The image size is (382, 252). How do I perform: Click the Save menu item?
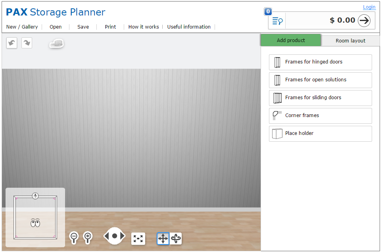pyautogui.click(x=83, y=27)
